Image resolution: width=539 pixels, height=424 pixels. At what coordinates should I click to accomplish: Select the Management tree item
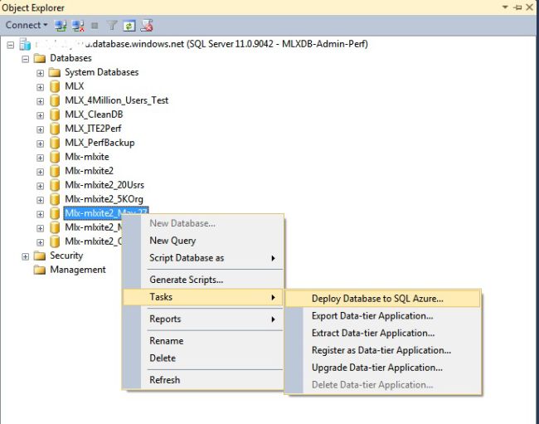point(78,270)
